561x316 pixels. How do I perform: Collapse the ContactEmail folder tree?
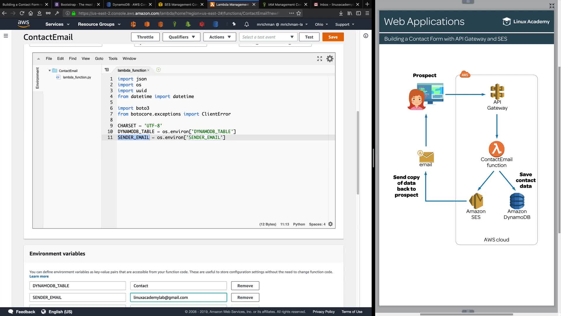(50, 71)
